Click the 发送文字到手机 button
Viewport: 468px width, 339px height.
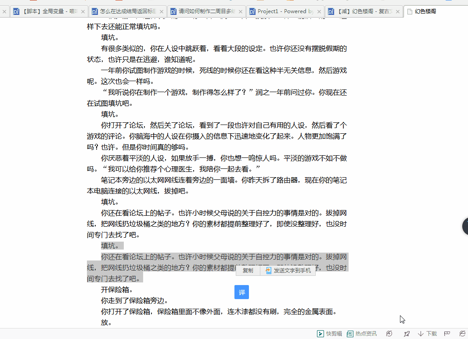(x=288, y=271)
